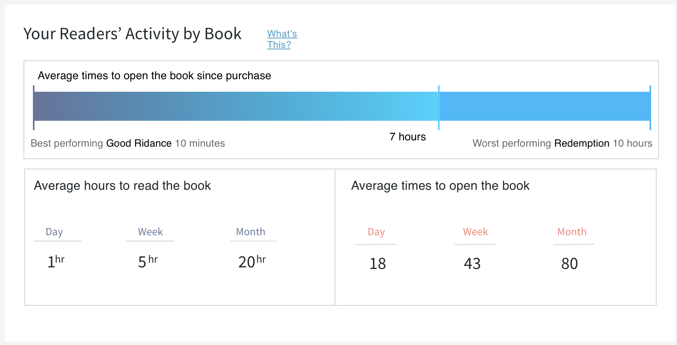Select Week tab under average times to open
Image resolution: width=677 pixels, height=345 pixels.
(x=475, y=232)
